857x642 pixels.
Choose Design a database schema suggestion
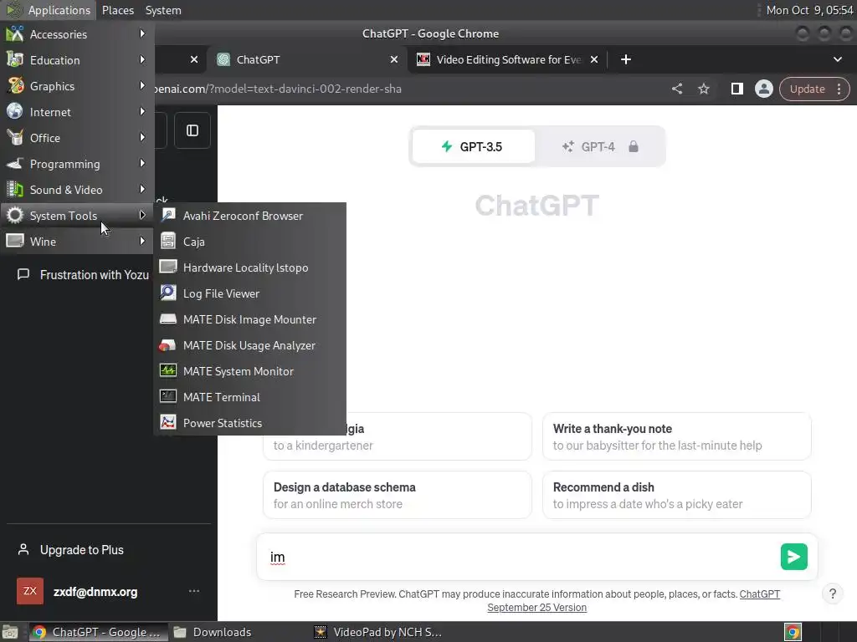pos(398,495)
